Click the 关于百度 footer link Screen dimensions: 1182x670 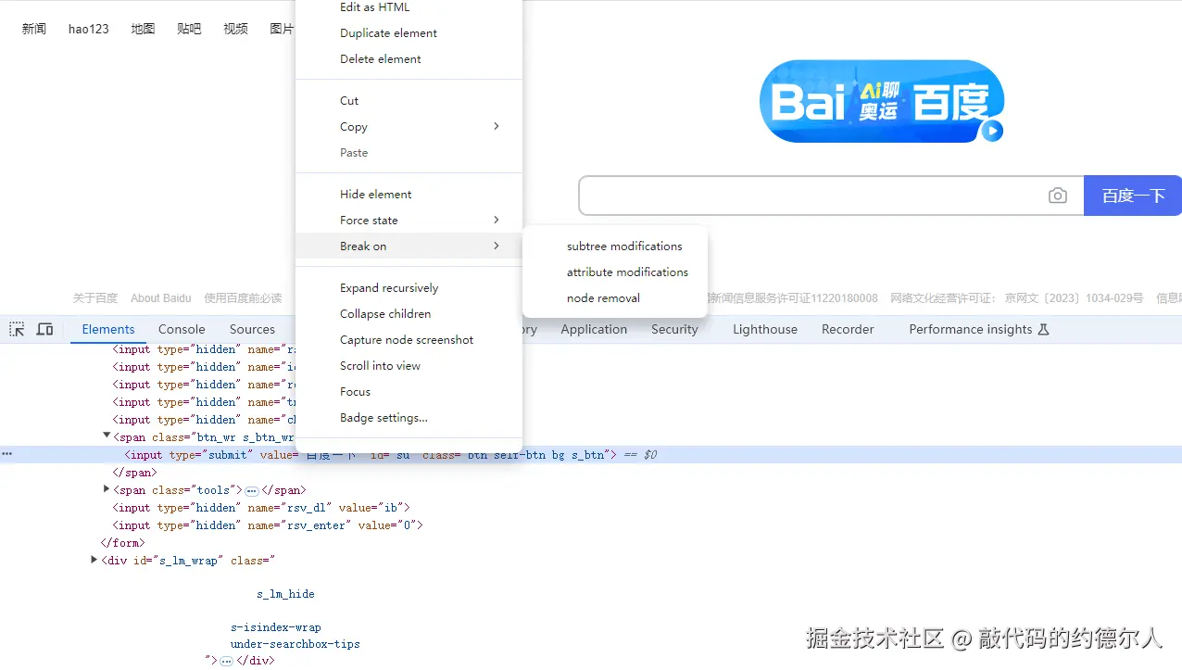(95, 298)
